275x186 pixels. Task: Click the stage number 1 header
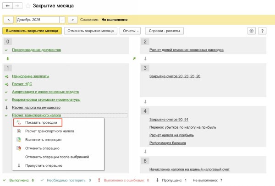coord(8,68)
